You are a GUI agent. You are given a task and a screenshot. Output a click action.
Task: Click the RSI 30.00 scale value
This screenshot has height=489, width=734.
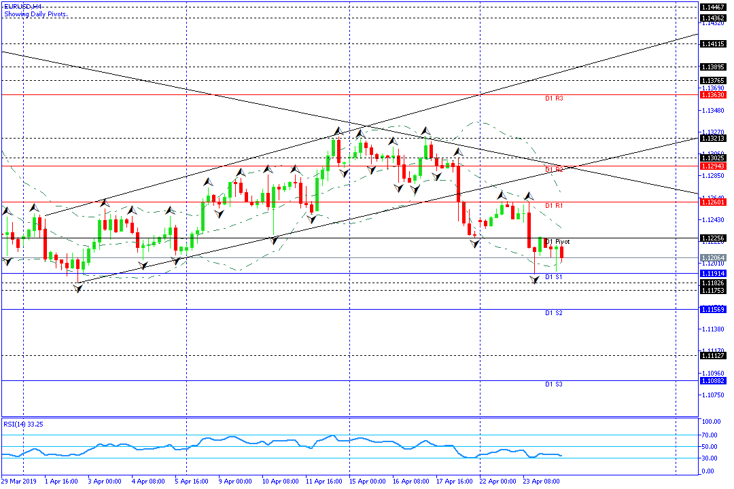click(710, 458)
